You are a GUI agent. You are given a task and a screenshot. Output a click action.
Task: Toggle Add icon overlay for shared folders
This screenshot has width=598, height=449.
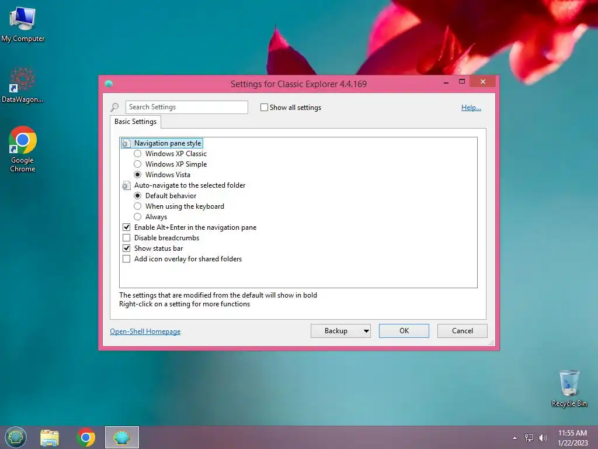(x=127, y=259)
